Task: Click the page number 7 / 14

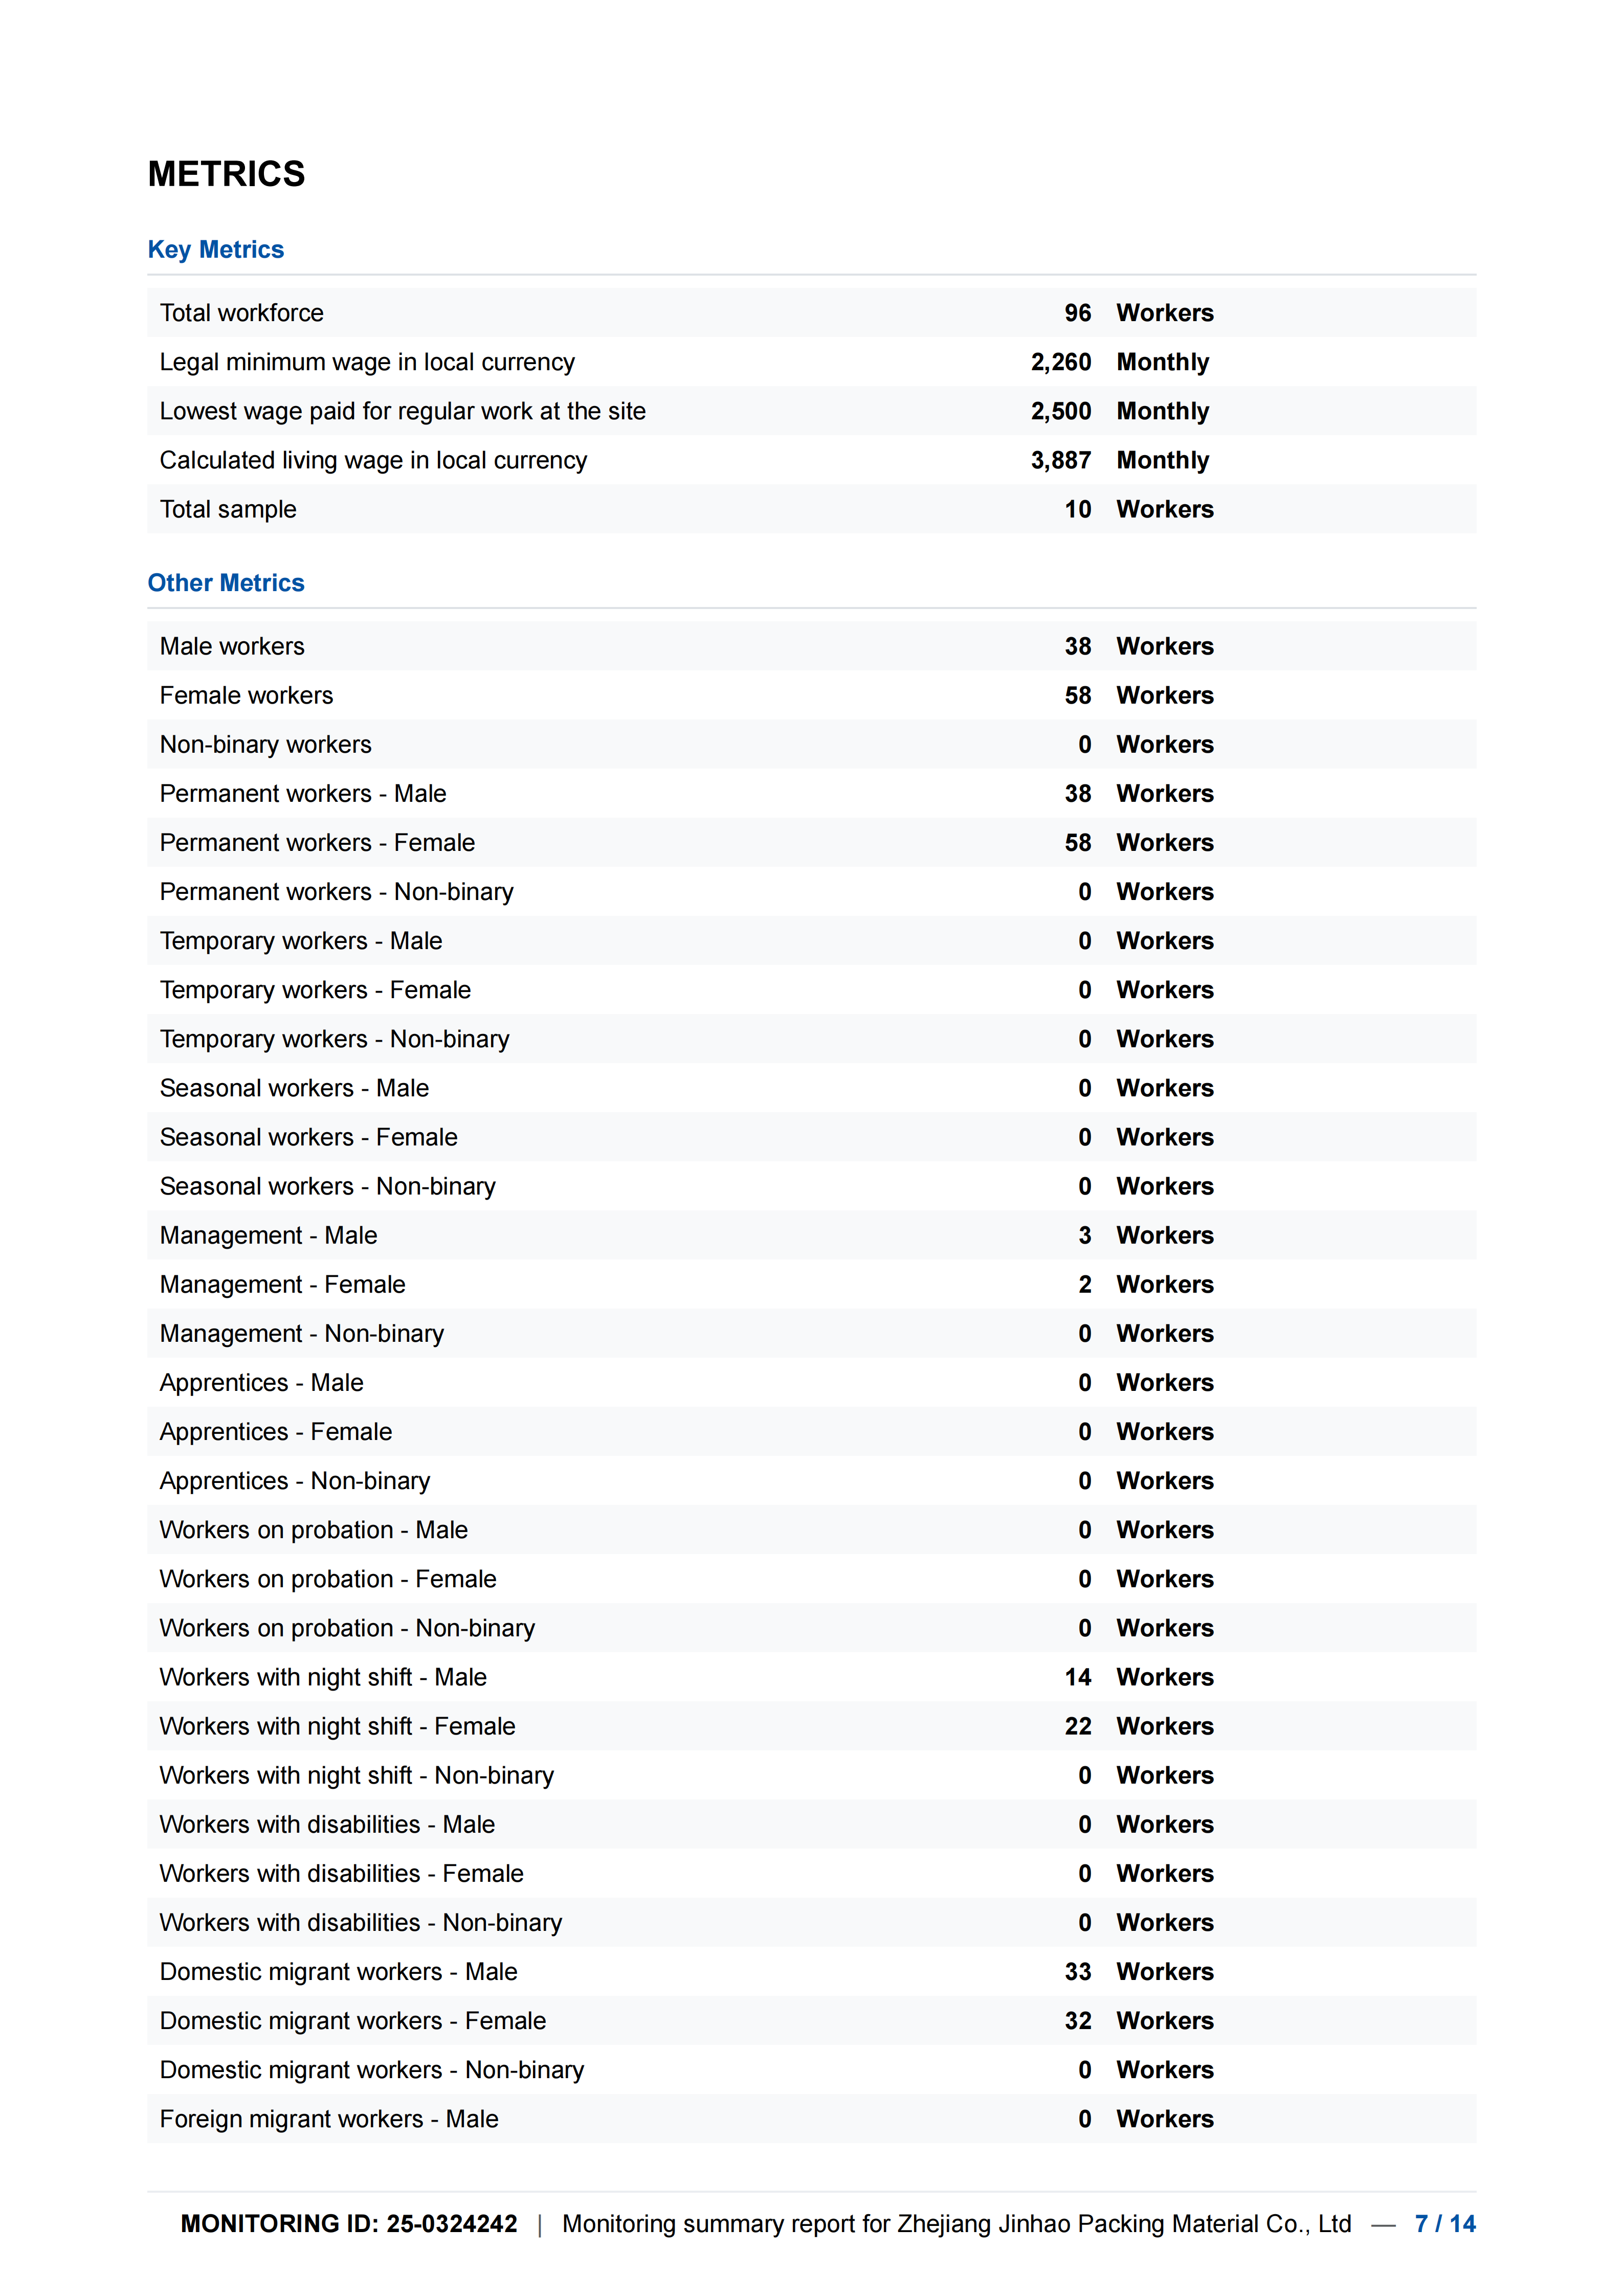Action: tap(1444, 2223)
